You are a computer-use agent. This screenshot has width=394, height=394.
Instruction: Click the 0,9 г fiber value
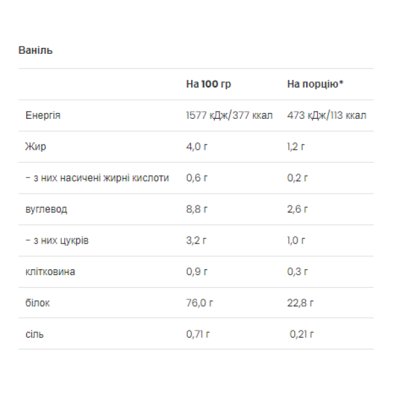pyautogui.click(x=197, y=272)
